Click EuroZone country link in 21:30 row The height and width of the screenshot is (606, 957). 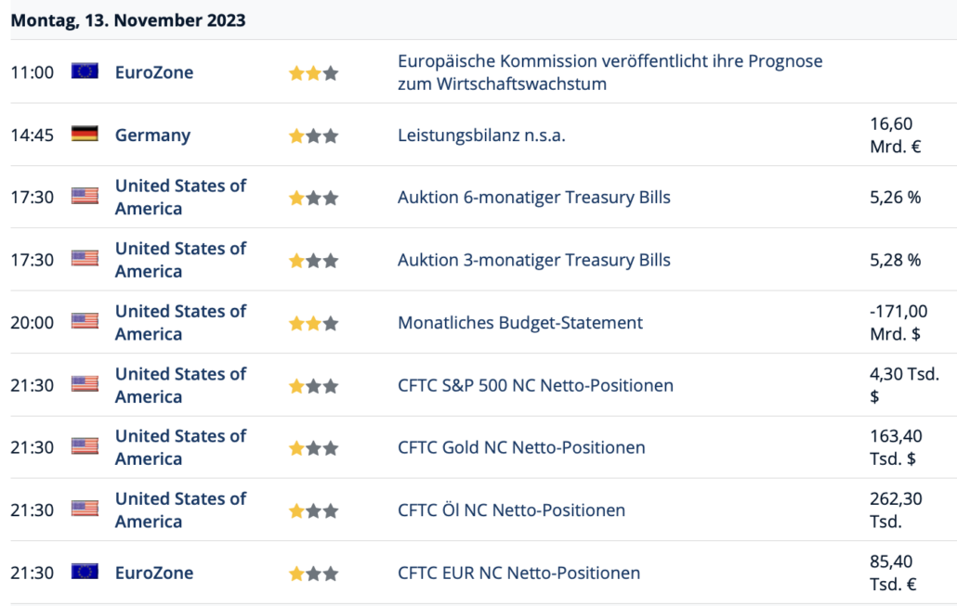[154, 573]
